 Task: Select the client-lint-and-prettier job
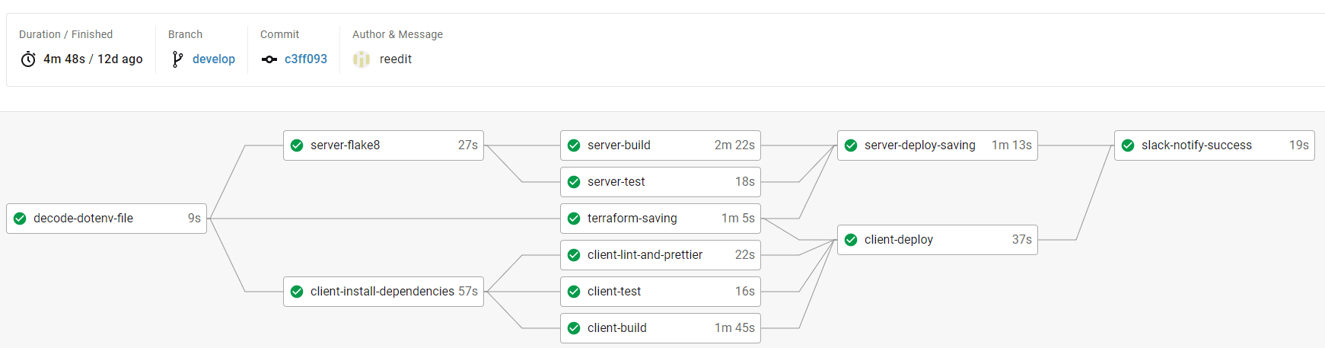click(x=660, y=255)
